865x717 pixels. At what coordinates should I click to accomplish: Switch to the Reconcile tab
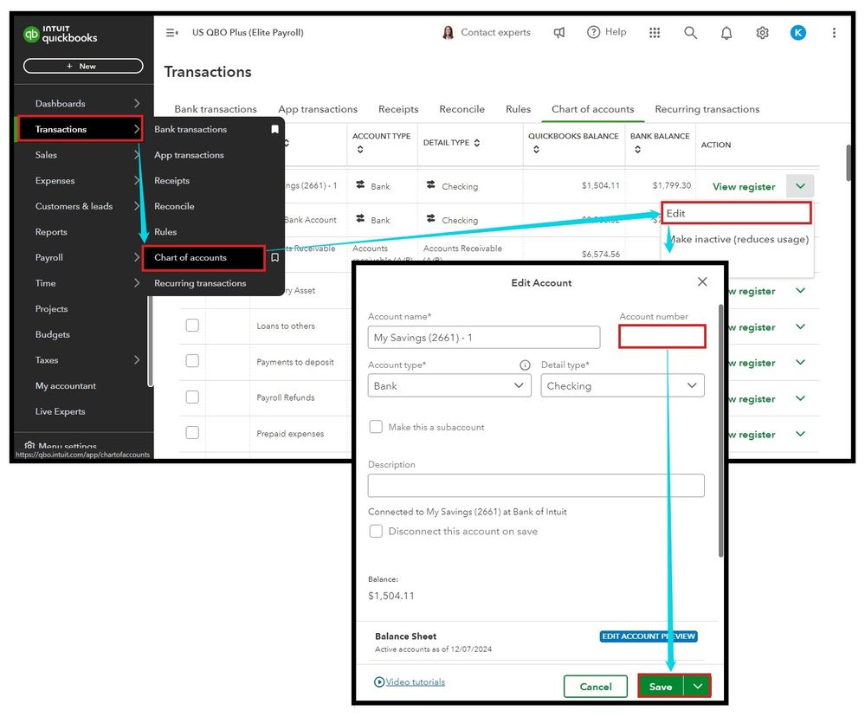[x=462, y=109]
